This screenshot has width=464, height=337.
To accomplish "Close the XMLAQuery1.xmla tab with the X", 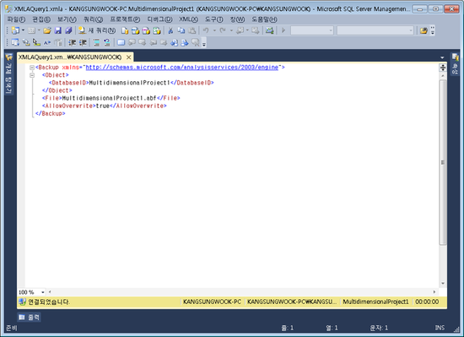I will [129, 57].
